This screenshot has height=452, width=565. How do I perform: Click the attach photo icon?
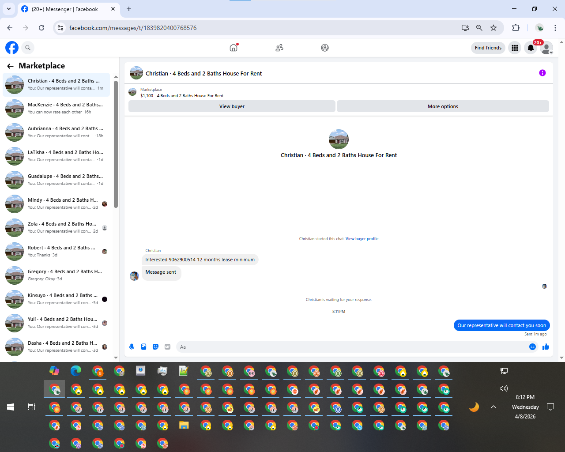coord(143,347)
